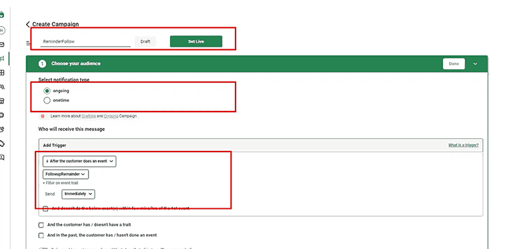Open the grid table sidebar icon
The width and height of the screenshot is (505, 249).
(2, 73)
